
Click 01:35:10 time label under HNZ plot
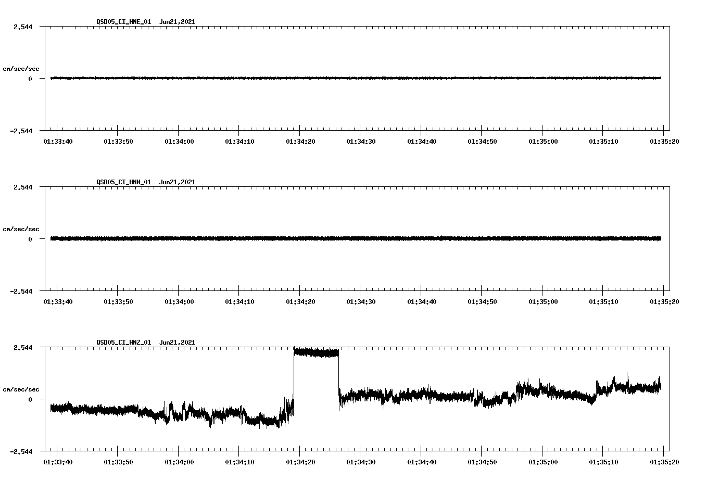(x=603, y=462)
